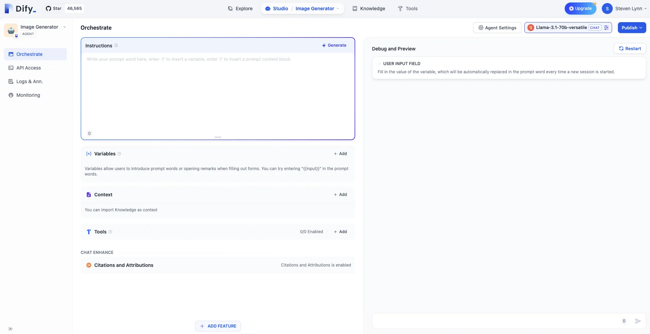Click the Image Generator app avatar

click(11, 30)
